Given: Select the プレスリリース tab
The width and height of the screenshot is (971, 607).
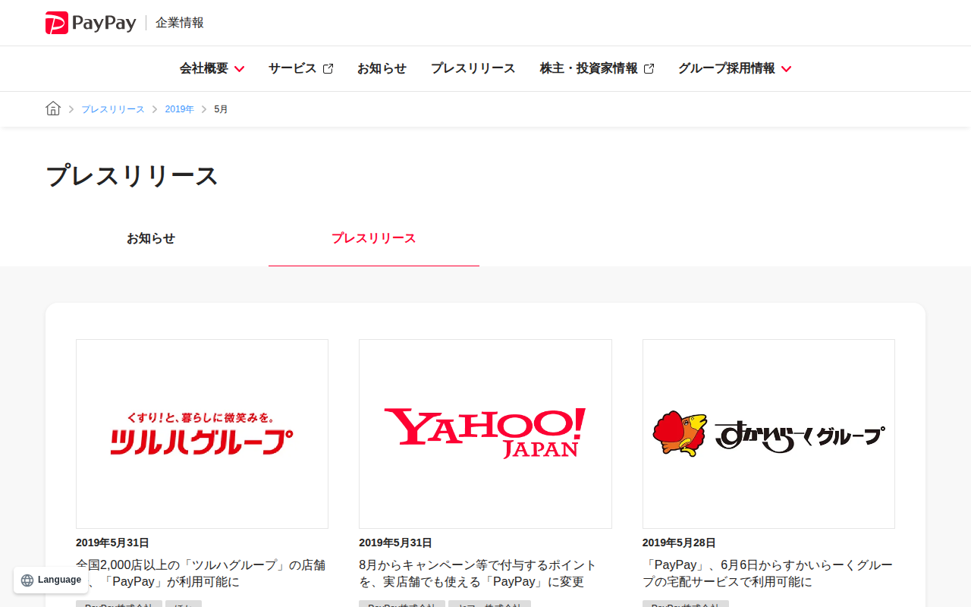Looking at the screenshot, I should (374, 238).
